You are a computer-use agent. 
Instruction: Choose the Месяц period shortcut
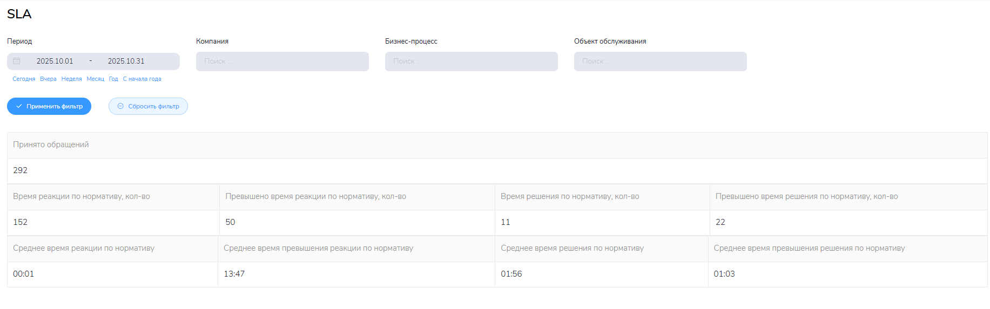point(95,79)
